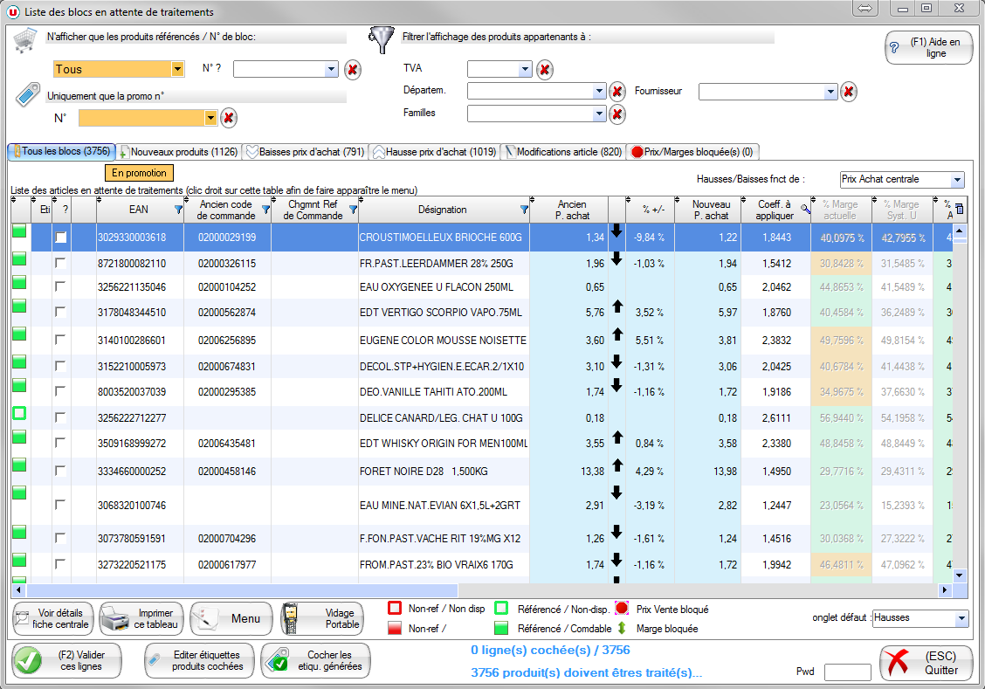
Task: Open the Tous products dropdown
Action: (178, 69)
